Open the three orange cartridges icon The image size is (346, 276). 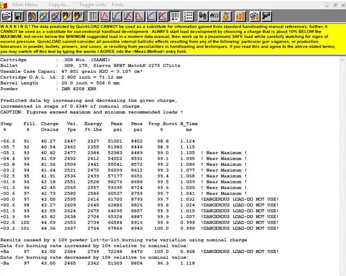tap(240, 16)
